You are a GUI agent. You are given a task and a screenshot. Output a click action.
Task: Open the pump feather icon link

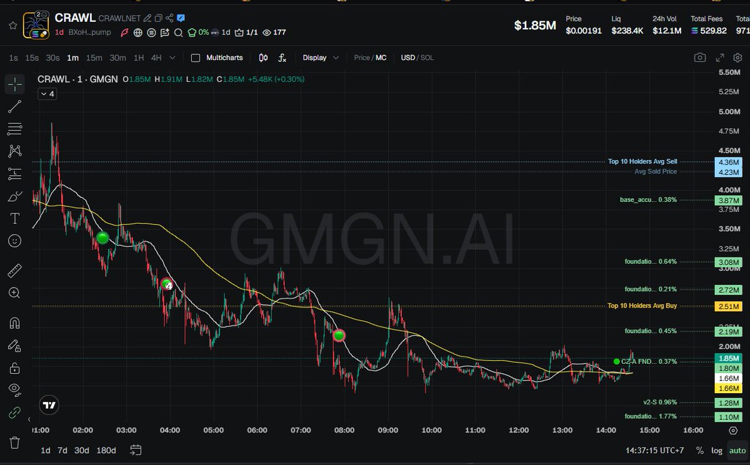pyautogui.click(x=124, y=32)
